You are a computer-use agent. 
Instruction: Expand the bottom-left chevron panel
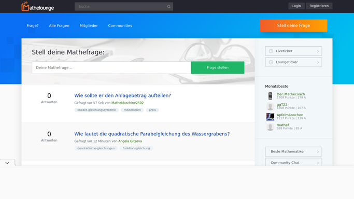click(x=7, y=163)
